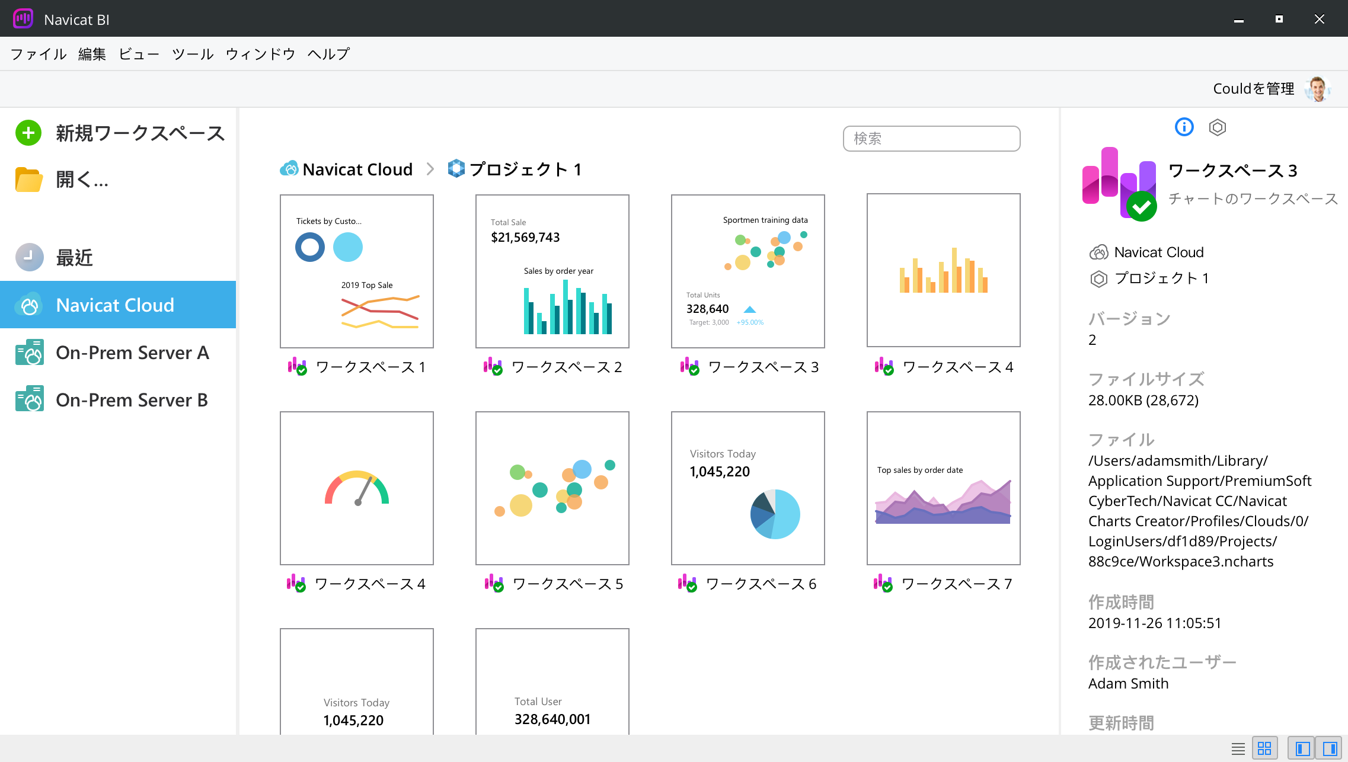
Task: Open the yellow folder 開く icon
Action: point(28,180)
